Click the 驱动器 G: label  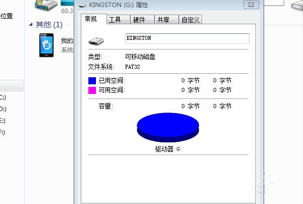pyautogui.click(x=168, y=149)
